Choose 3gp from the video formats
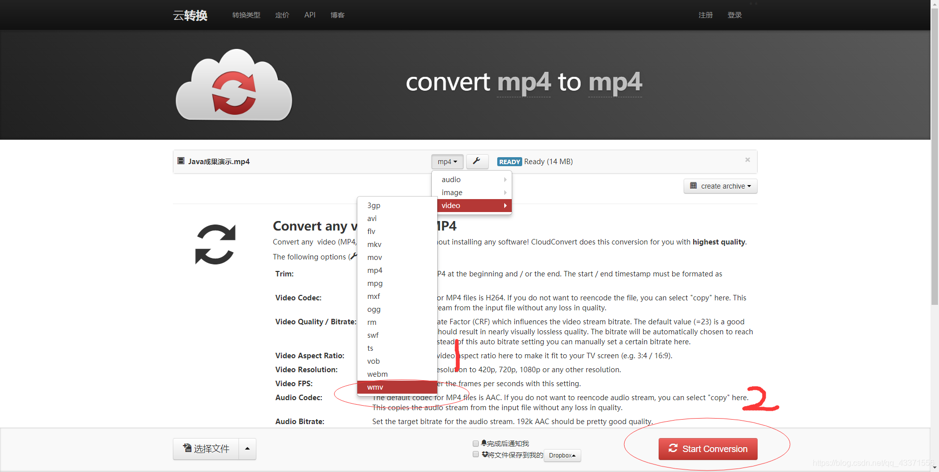Image resolution: width=939 pixels, height=472 pixels. 397,206
